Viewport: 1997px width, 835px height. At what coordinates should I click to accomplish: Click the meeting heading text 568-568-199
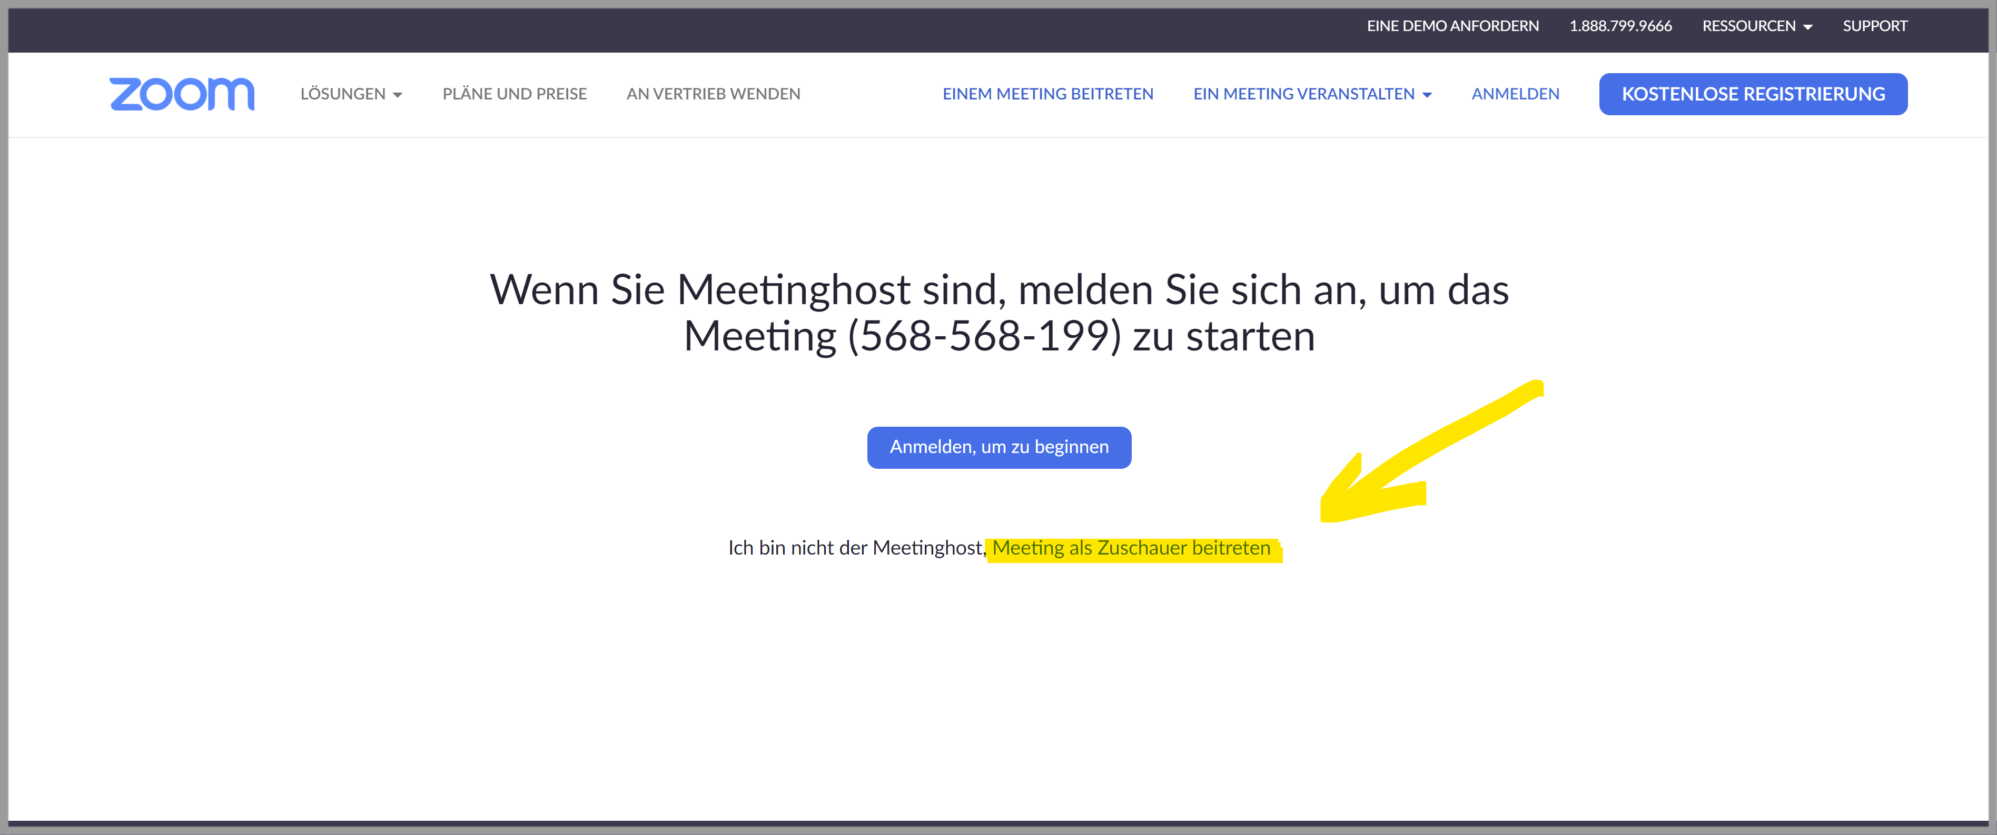click(984, 336)
